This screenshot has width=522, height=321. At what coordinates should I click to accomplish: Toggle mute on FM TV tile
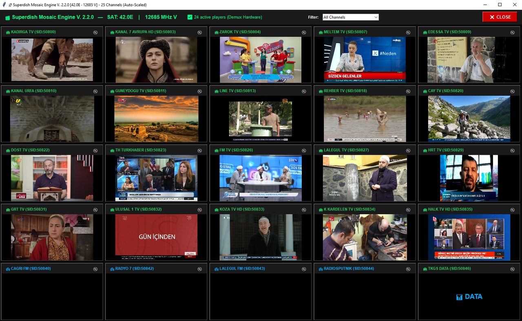click(x=304, y=150)
